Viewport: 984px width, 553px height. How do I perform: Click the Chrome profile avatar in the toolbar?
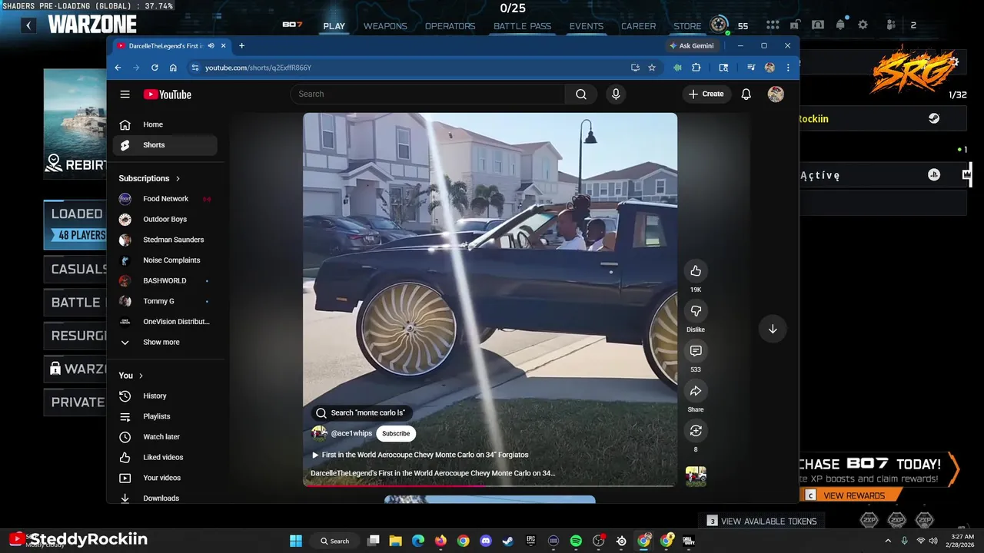(x=770, y=68)
